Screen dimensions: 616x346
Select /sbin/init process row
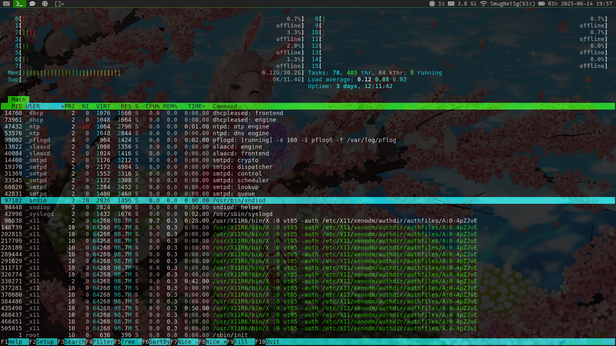coord(308,335)
